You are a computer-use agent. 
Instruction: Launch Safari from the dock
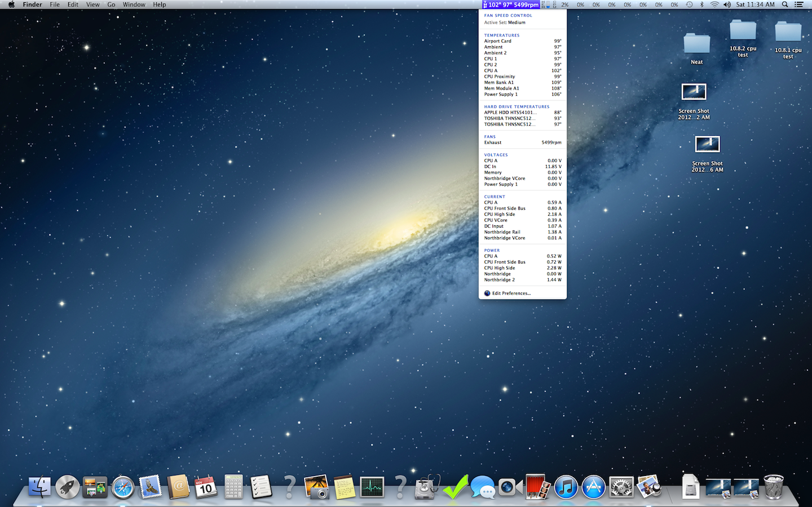tap(122, 487)
